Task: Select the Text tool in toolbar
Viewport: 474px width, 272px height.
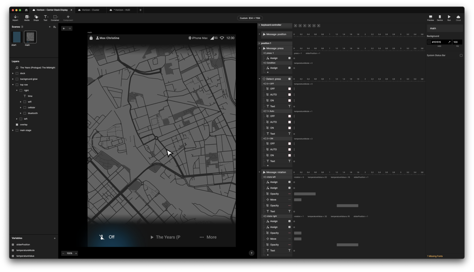Action: tap(45, 18)
